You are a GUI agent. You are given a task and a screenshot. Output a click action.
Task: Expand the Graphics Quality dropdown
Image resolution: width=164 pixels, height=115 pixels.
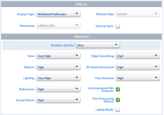[98, 45]
